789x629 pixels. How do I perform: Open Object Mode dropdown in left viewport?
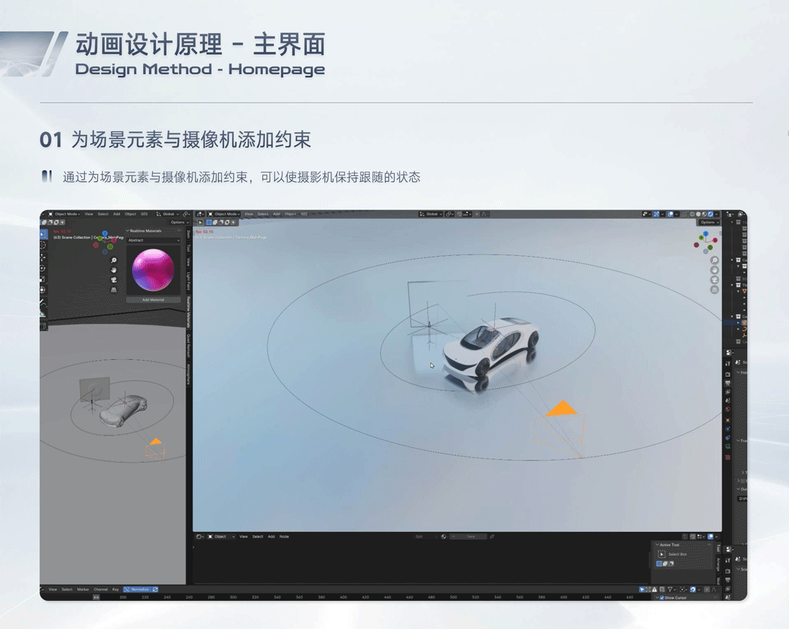(64, 214)
